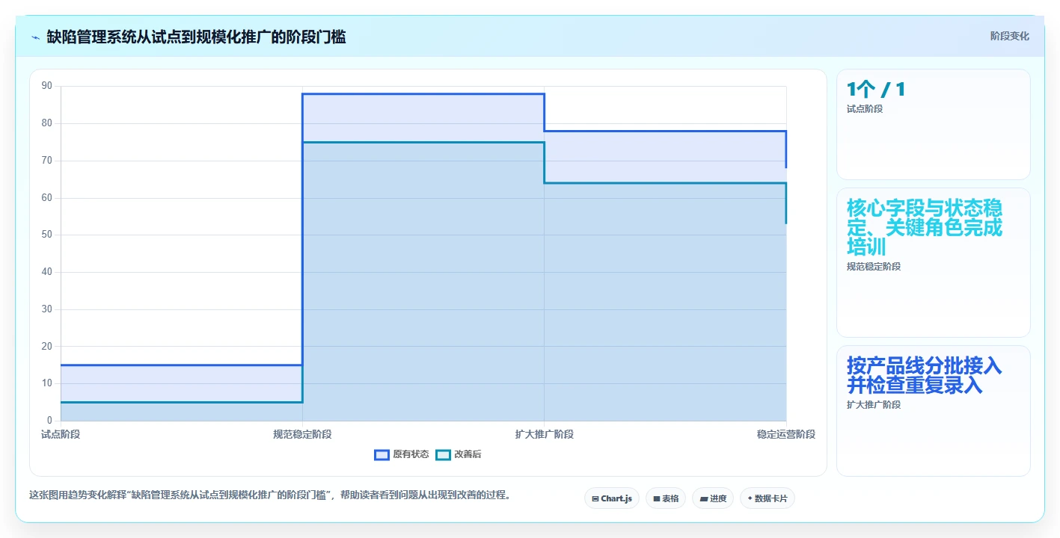Click the chart title 缺陷管理系统从试点到规模化推广的阶段门槛
Viewport: 1060px width, 538px height.
pos(196,37)
